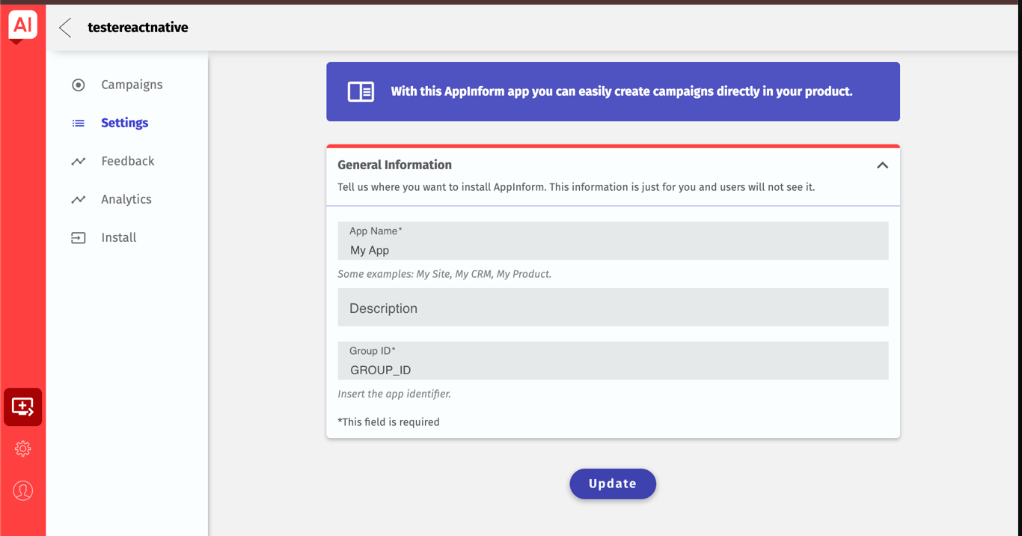Navigate back using the back arrow
Viewport: 1022px width, 536px height.
coord(64,27)
